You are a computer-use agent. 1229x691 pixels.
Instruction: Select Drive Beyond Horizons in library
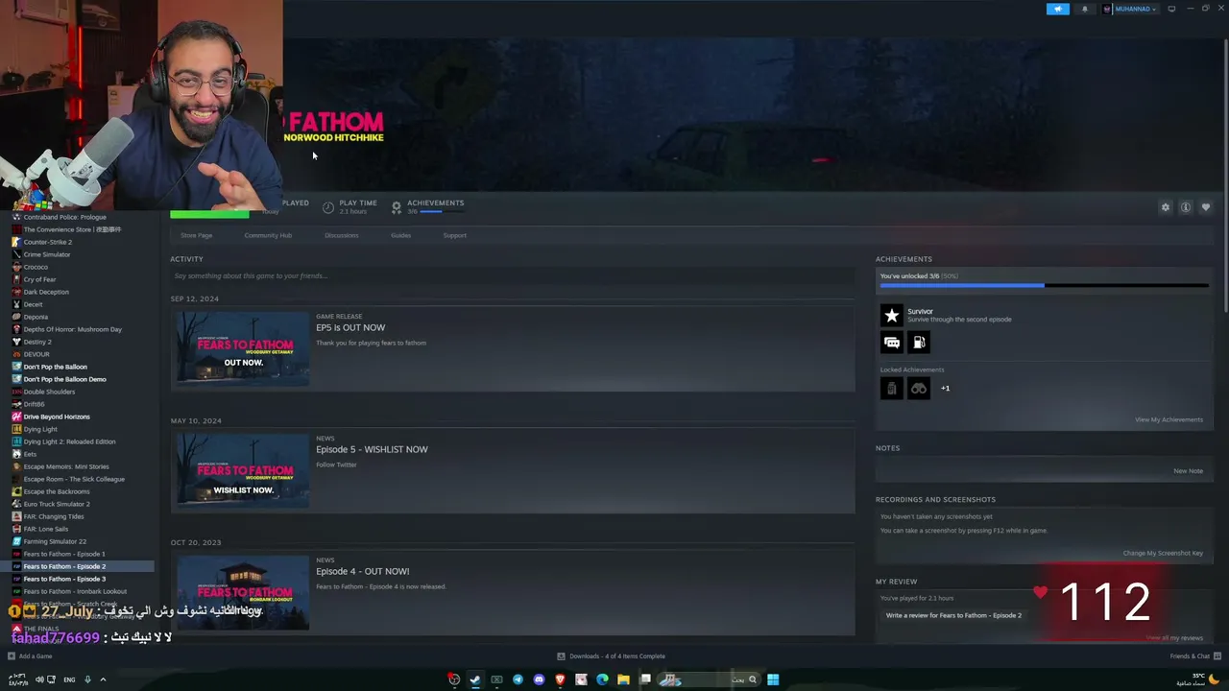pyautogui.click(x=57, y=417)
